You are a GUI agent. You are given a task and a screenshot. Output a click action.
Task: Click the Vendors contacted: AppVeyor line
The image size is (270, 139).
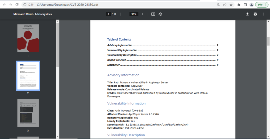pyautogui.click(x=125, y=86)
